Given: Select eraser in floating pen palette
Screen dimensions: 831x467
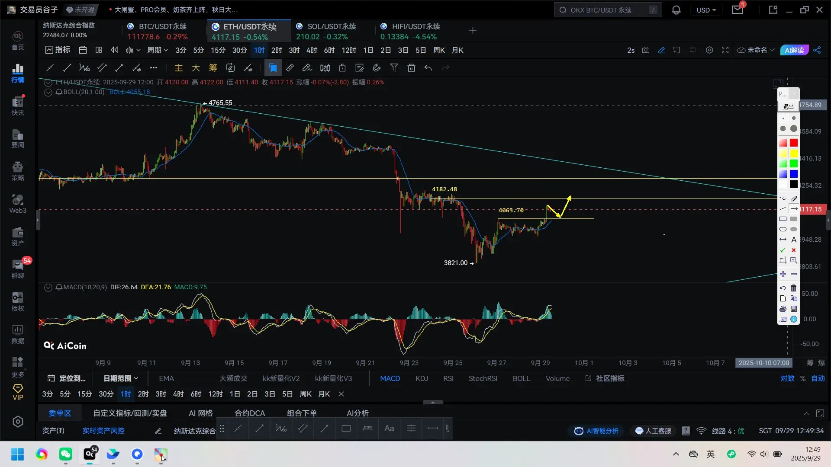Looking at the screenshot, I should [793, 198].
